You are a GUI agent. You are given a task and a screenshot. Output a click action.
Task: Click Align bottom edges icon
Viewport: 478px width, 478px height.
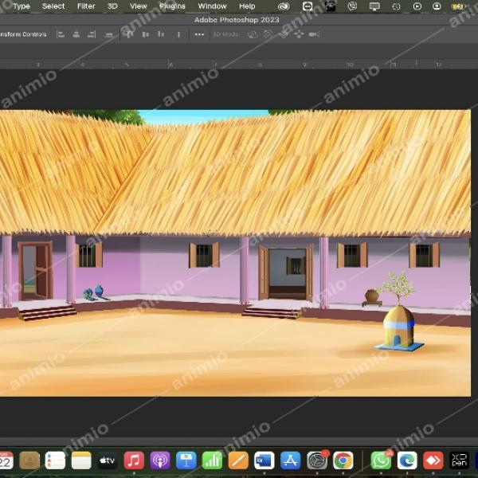pyautogui.click(x=161, y=34)
